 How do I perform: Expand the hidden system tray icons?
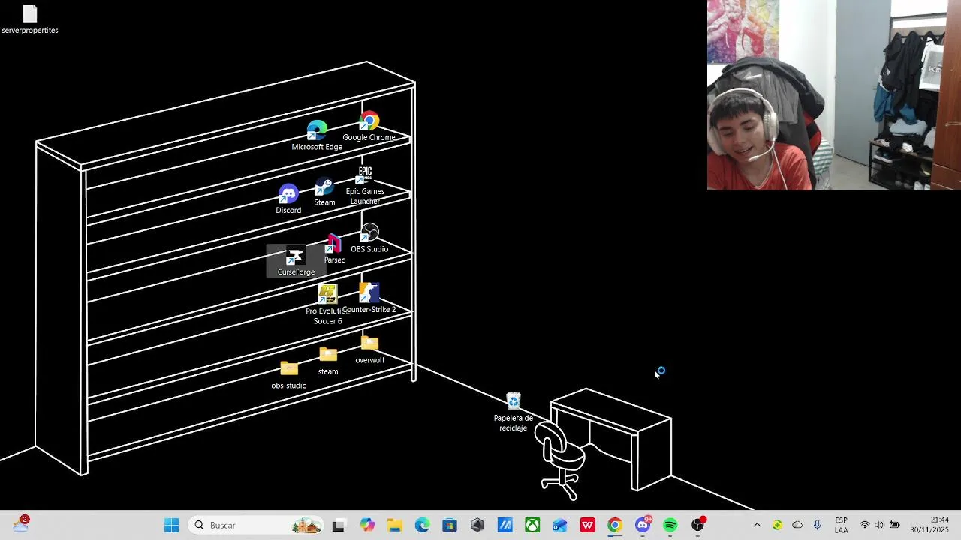[757, 526]
